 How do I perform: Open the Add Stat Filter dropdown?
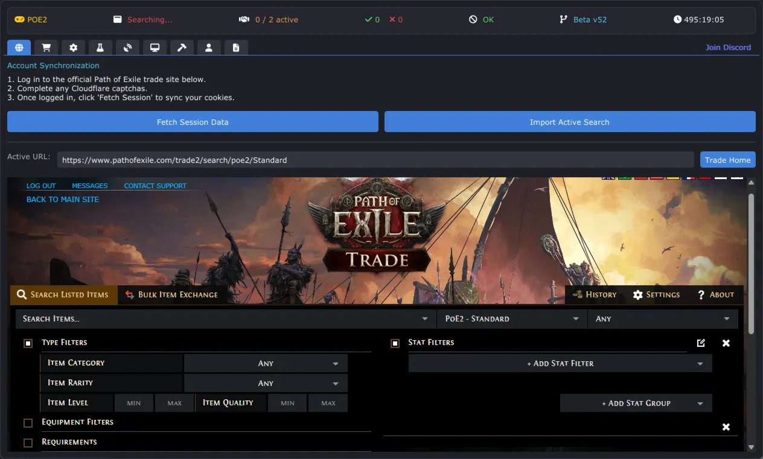pos(560,363)
